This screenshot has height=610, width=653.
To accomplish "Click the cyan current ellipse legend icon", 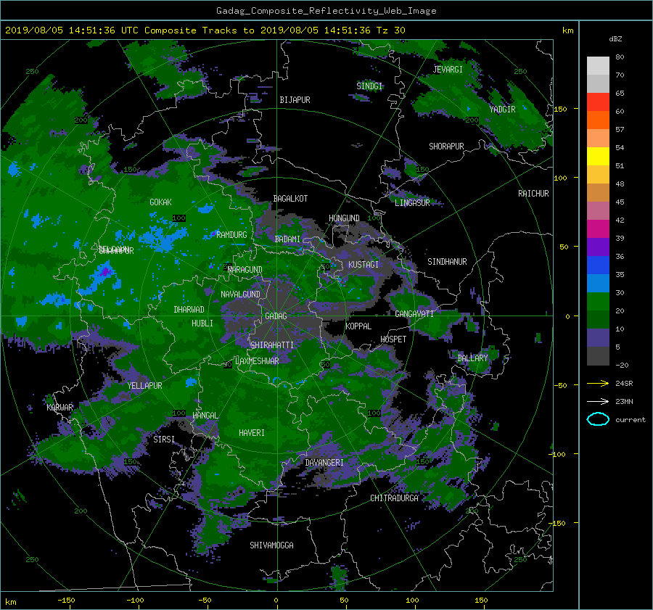I will (598, 419).
